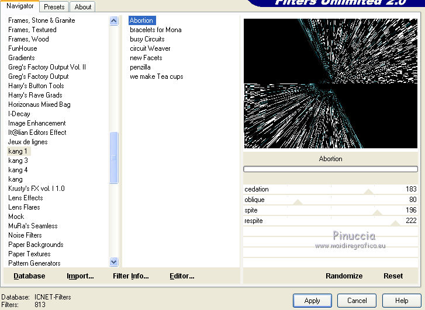Click the empty progress bar under Abortion
Screen dimensions: 425x310
(x=330, y=169)
